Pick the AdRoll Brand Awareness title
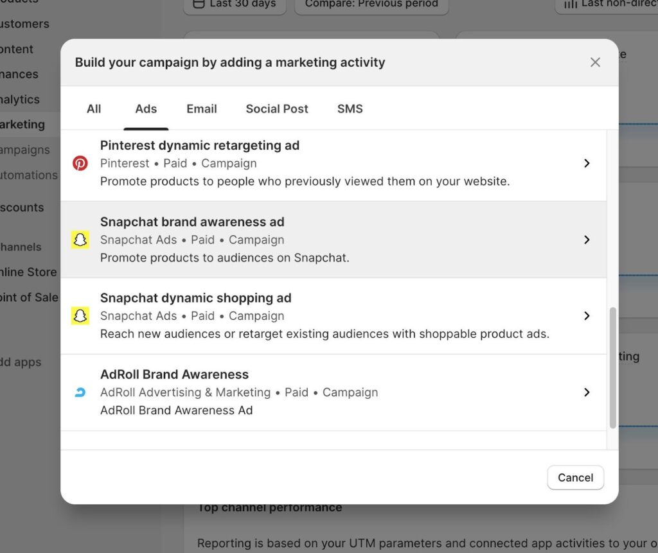 174,374
